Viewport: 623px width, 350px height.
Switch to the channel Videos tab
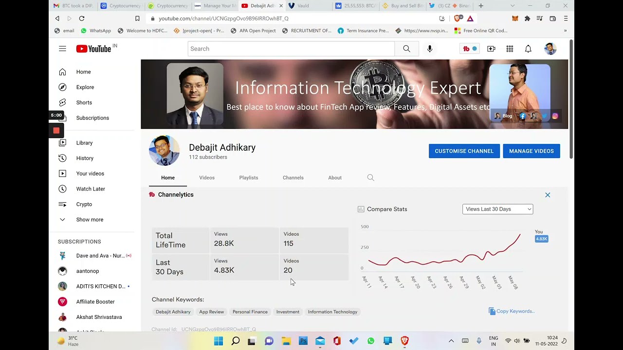tap(207, 177)
